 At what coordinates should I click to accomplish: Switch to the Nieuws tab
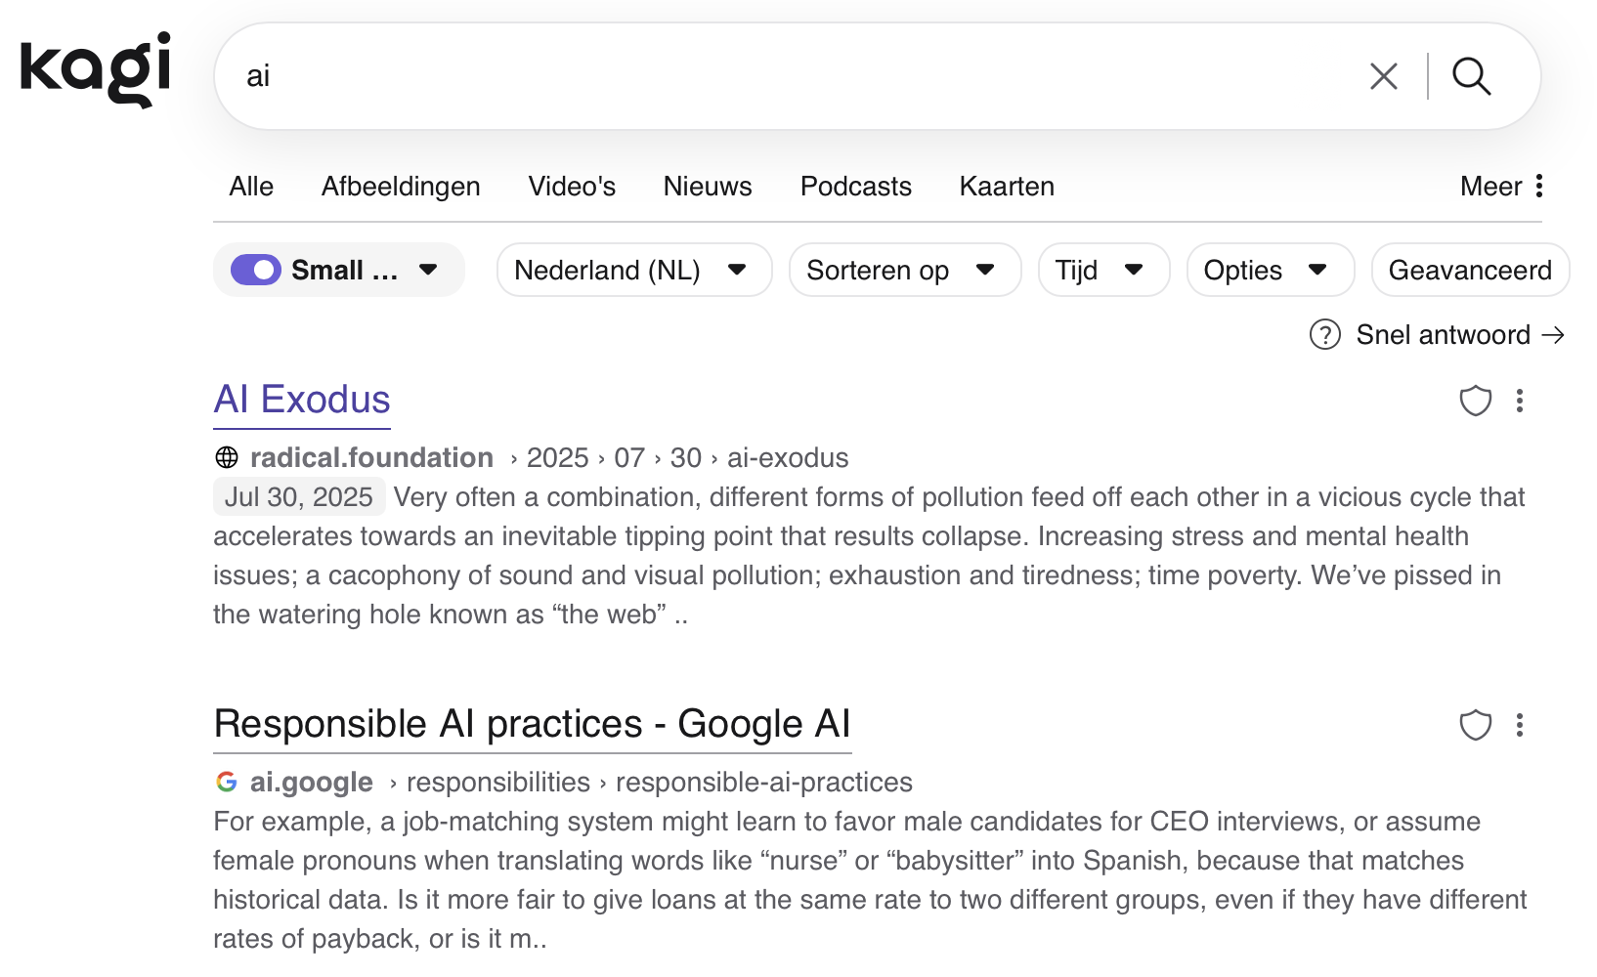pos(708,187)
